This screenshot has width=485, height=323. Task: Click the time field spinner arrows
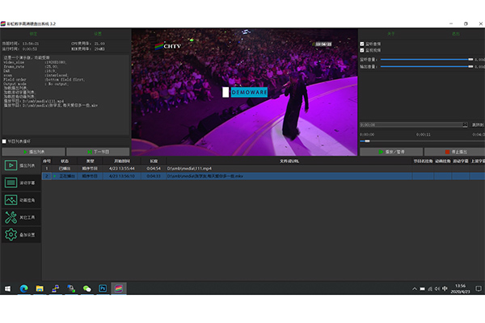pyautogui.click(x=465, y=125)
